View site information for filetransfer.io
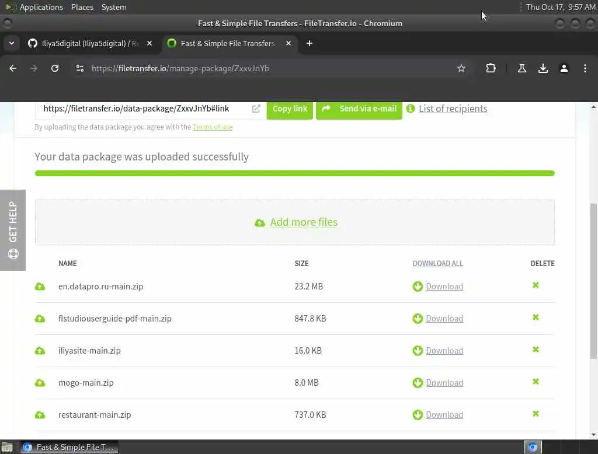 click(x=80, y=68)
